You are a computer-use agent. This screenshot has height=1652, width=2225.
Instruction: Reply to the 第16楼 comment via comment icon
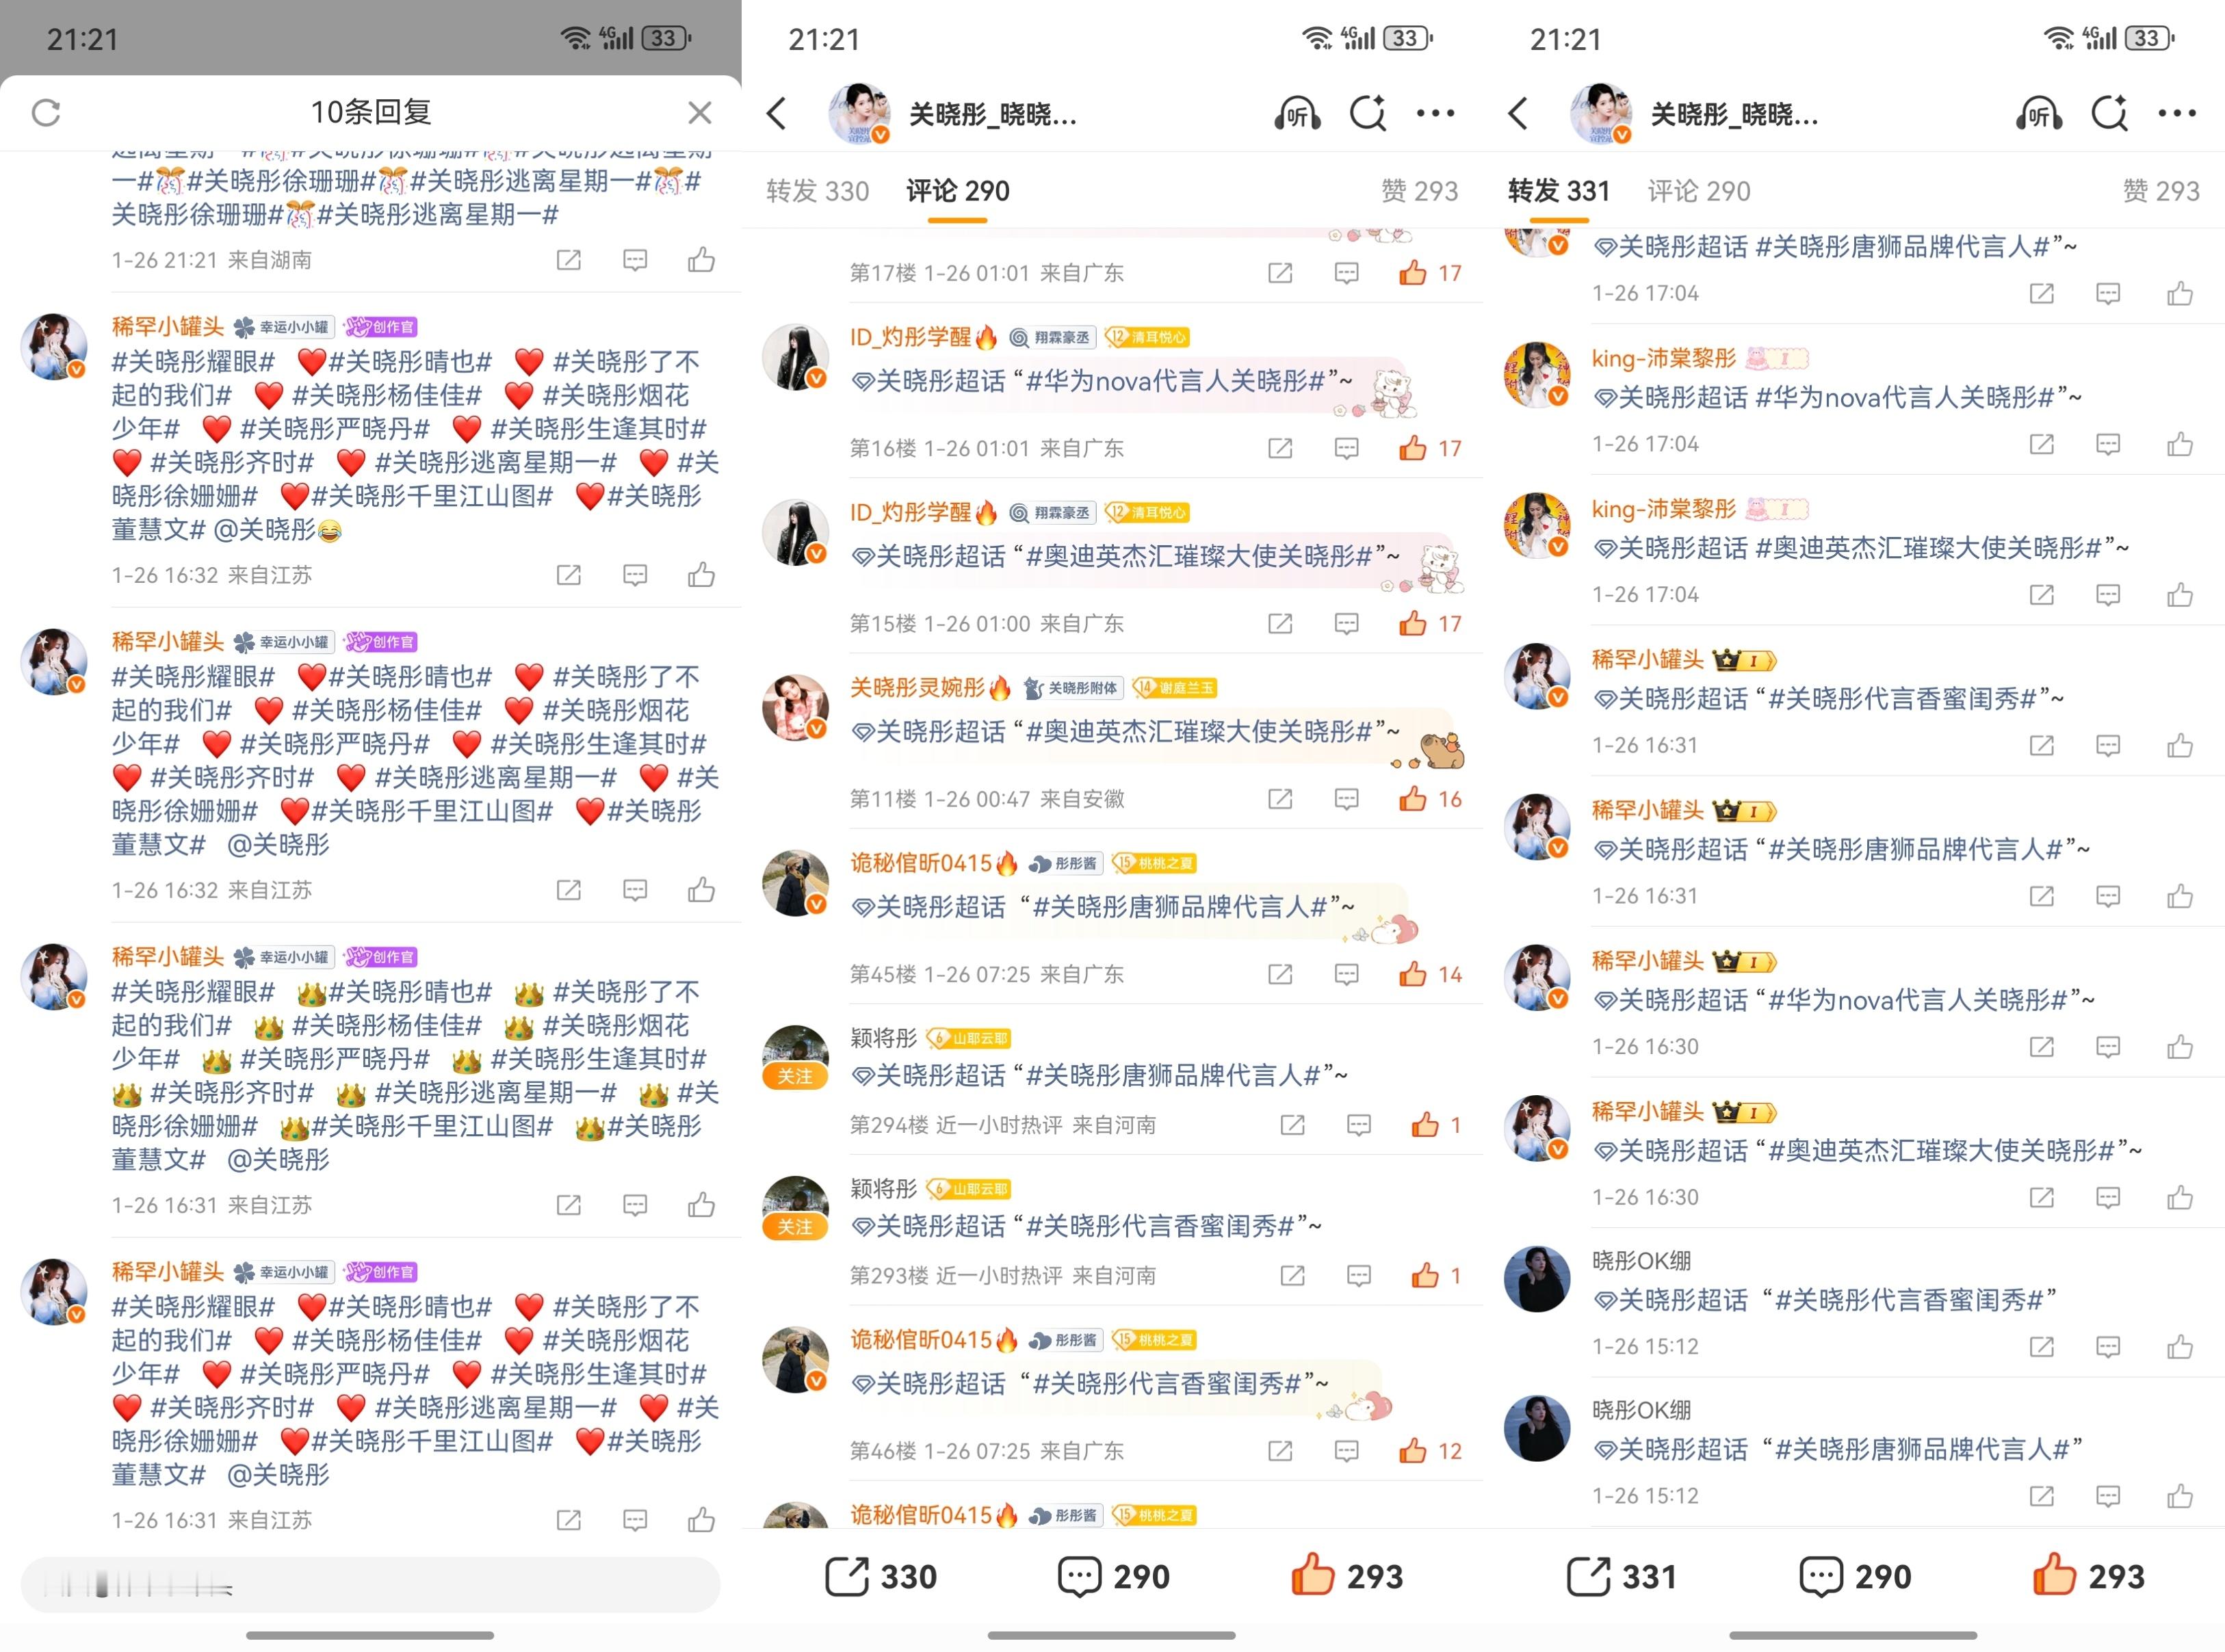click(x=1346, y=448)
